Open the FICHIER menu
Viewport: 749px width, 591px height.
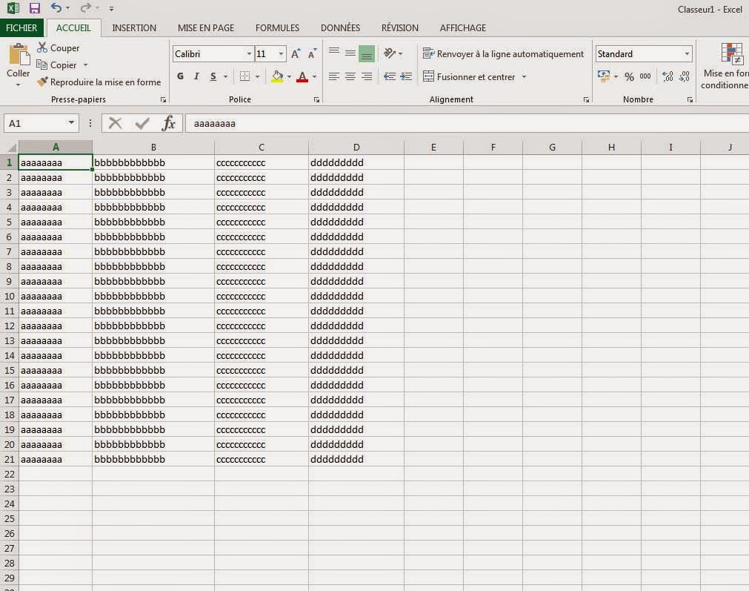pyautogui.click(x=22, y=27)
